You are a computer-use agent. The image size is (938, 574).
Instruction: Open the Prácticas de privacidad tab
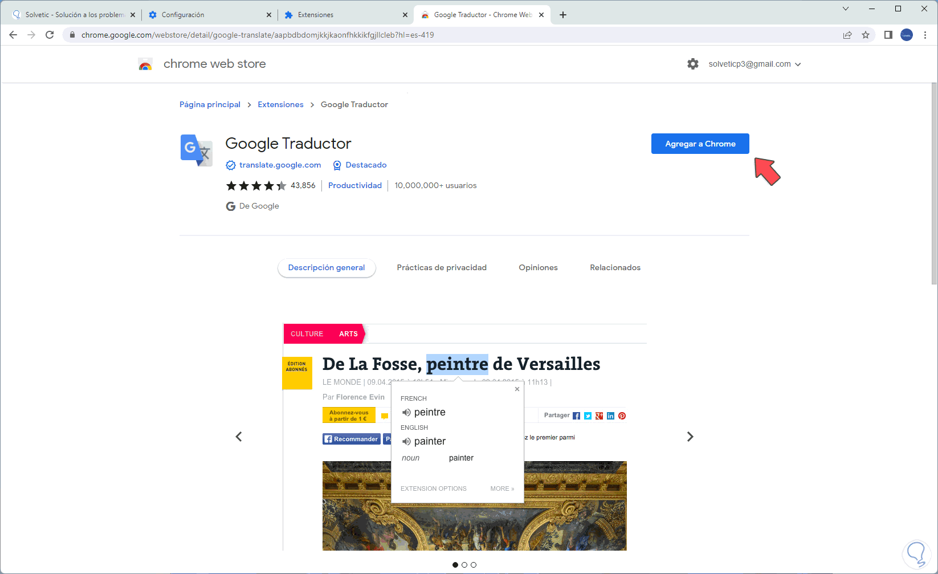(442, 268)
